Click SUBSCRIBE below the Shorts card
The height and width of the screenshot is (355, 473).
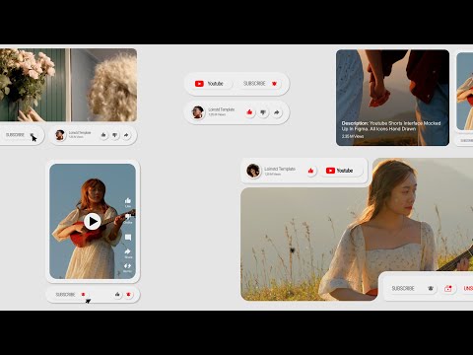click(65, 295)
